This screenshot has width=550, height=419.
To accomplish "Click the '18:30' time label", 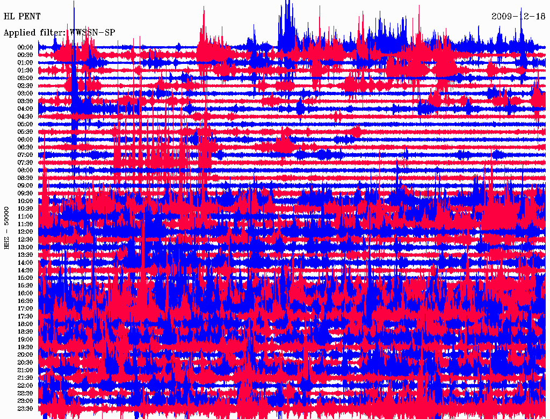I will point(25,331).
